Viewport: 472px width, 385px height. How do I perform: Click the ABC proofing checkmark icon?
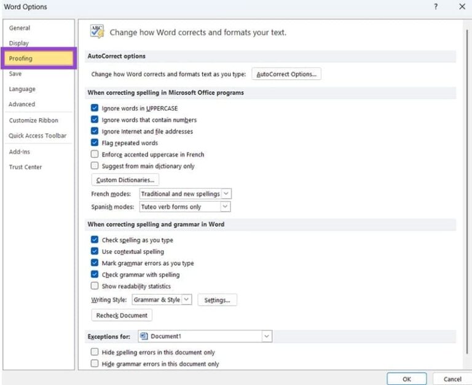97,32
